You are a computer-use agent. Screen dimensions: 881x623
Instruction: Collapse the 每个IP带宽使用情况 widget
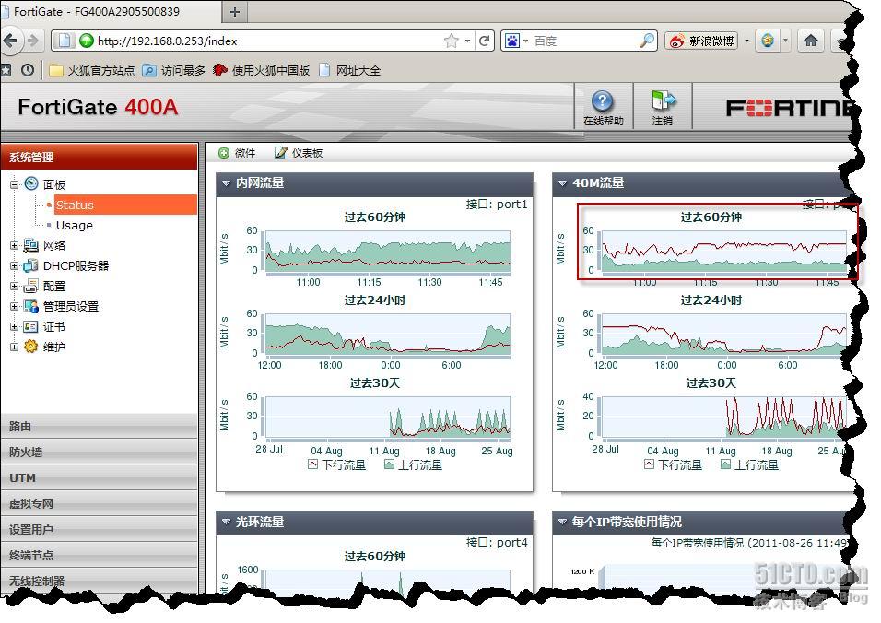(562, 522)
